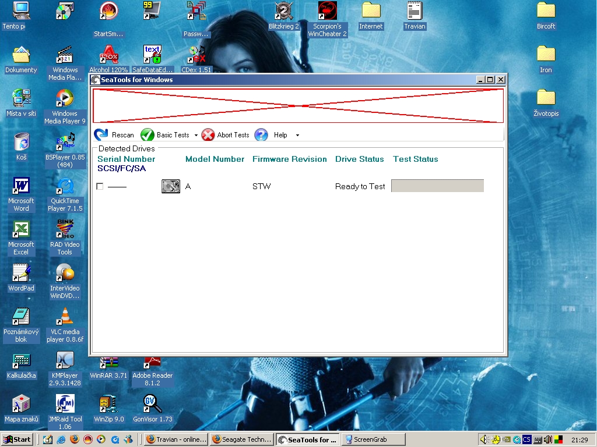Open the Životopis folder on desktop
Viewport: 597px width, 447px height.
(x=546, y=98)
